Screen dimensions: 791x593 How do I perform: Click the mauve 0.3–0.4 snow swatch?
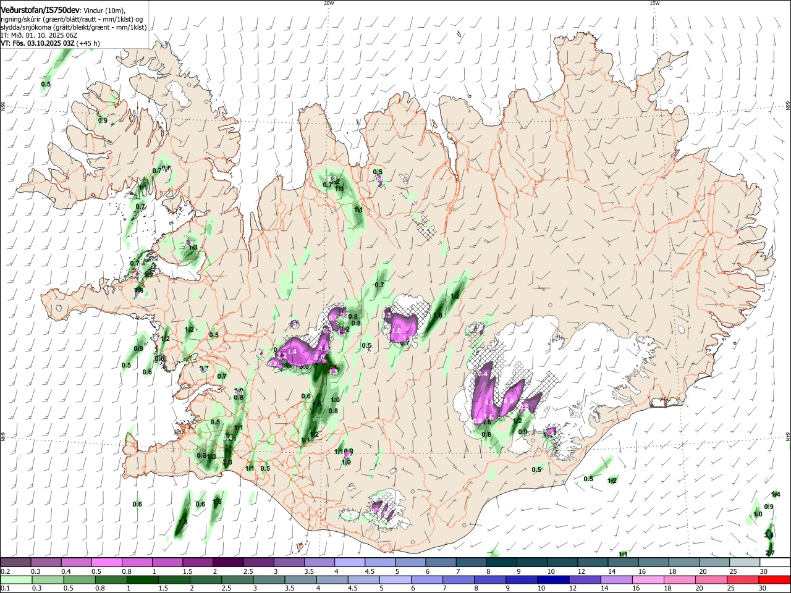[46, 562]
